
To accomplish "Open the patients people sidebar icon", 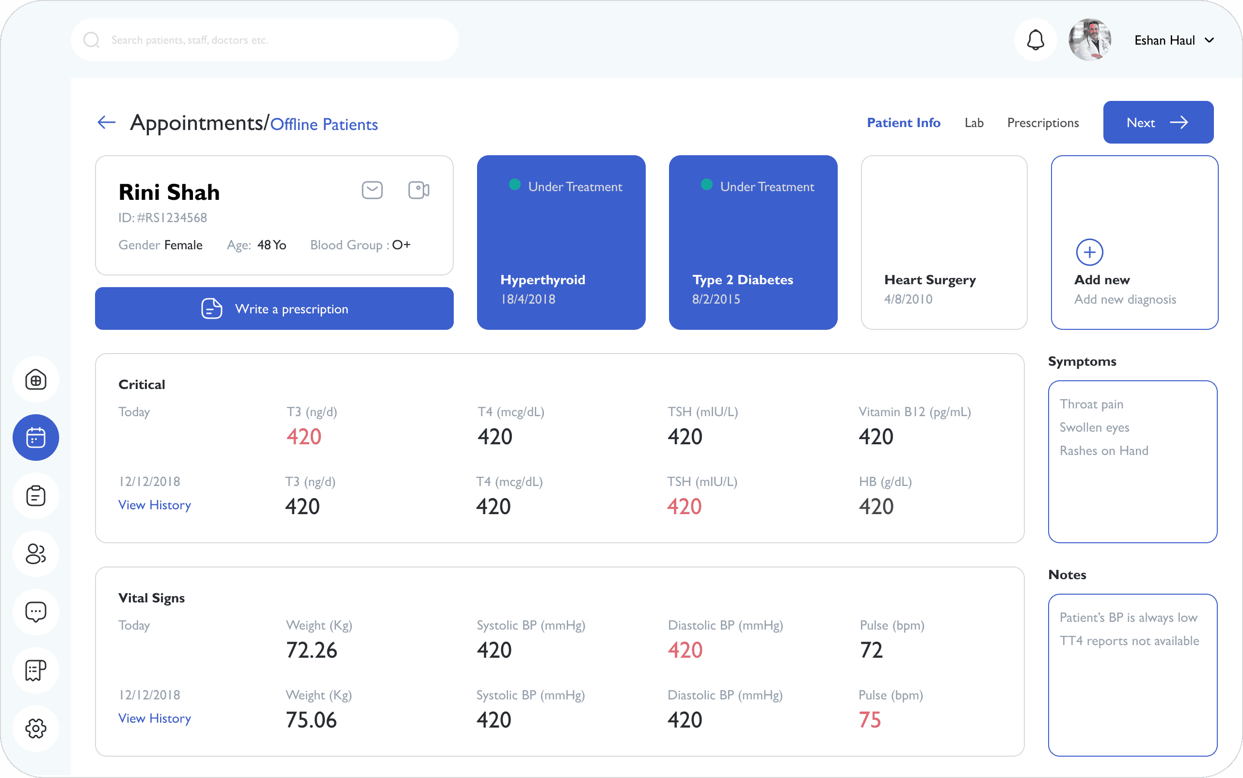I will (35, 553).
